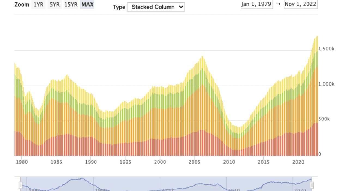345x191 pixels.
Task: Set zoom range to 1YR
Action: tap(38, 5)
